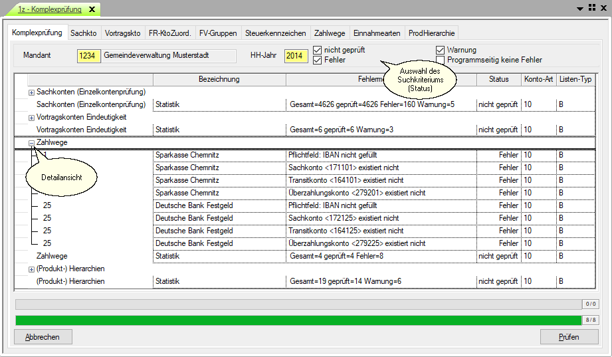
Task: Switch to the Sachkto tab
Action: click(x=83, y=33)
